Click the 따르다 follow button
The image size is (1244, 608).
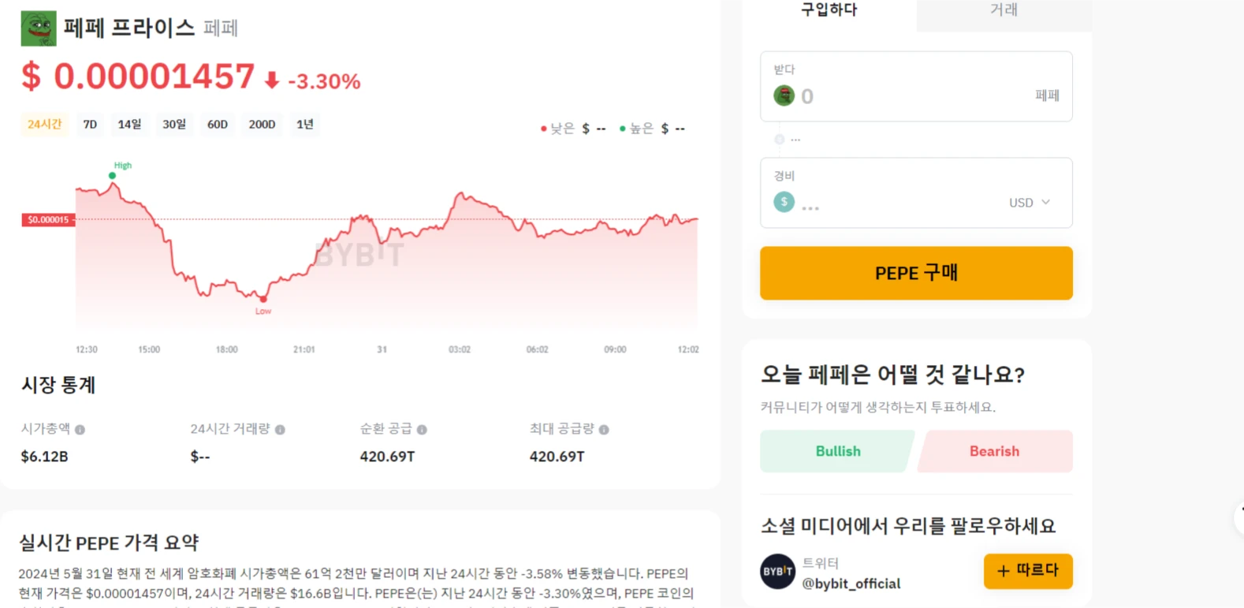coord(1027,571)
